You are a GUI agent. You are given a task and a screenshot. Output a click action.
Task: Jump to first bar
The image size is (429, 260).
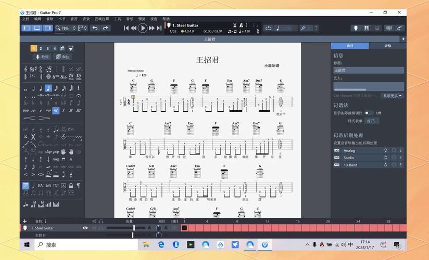(126, 28)
